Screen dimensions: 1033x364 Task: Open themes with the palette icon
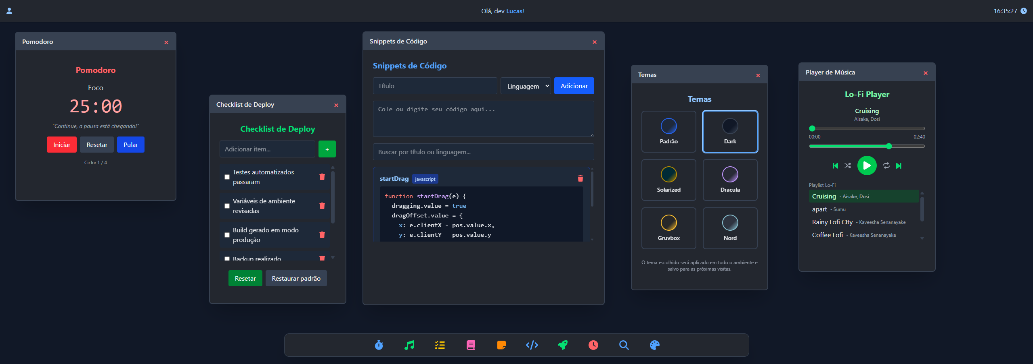pos(654,345)
